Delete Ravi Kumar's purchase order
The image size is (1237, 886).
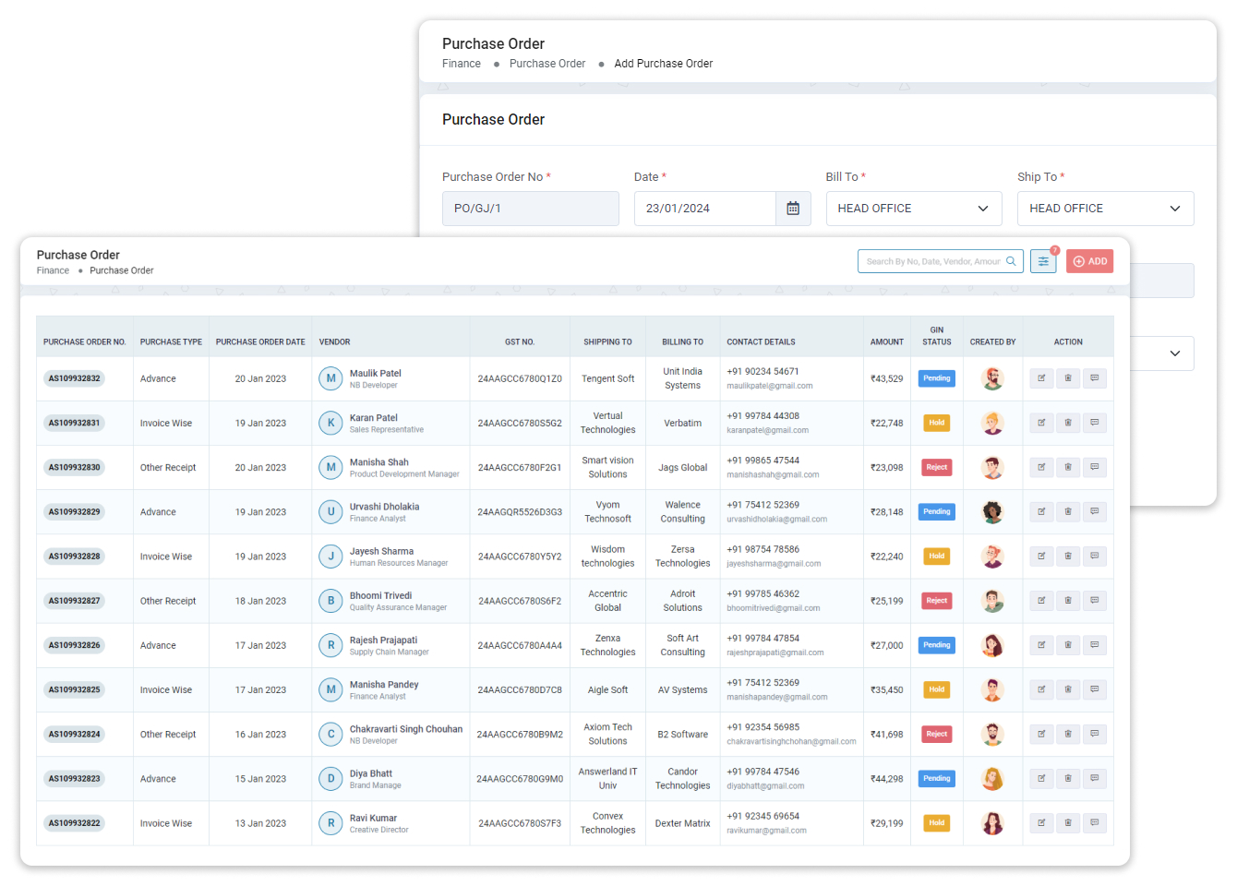[x=1068, y=823]
